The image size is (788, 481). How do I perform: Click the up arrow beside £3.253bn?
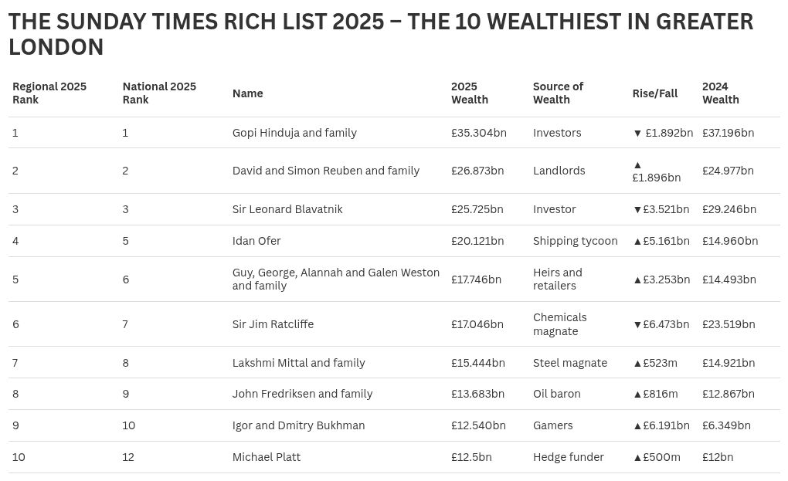click(x=637, y=279)
